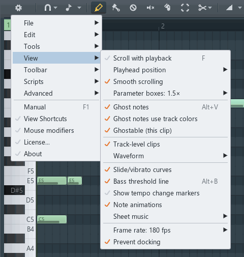Toggle Note animations option
The image size is (244, 257).
166,205
